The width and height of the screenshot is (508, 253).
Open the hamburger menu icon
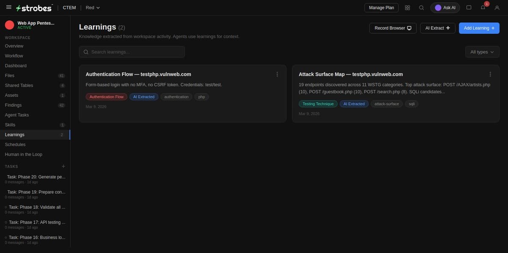tap(8, 8)
